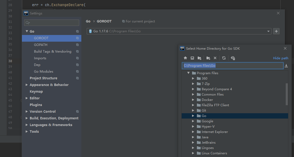Click Go gopher icon in SDK combo box
Image resolution: width=294 pixels, height=157 pixels.
point(90,31)
